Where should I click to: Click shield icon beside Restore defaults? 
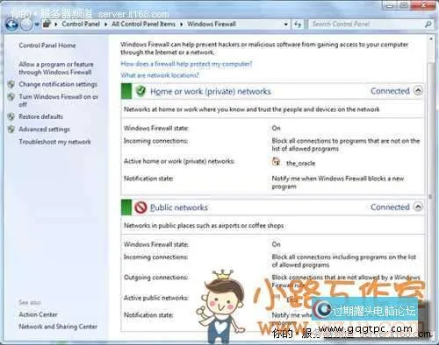(x=11, y=116)
